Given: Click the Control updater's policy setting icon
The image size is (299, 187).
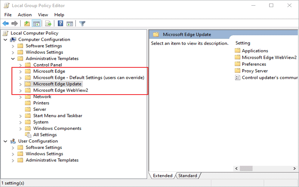Looking at the screenshot, I should 238,78.
